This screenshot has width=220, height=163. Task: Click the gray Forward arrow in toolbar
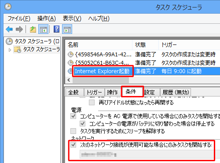(x=19, y=30)
